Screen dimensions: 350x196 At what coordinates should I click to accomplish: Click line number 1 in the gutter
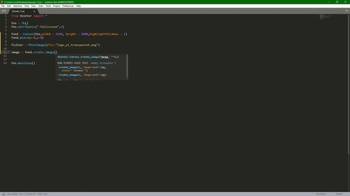click(x=6, y=16)
